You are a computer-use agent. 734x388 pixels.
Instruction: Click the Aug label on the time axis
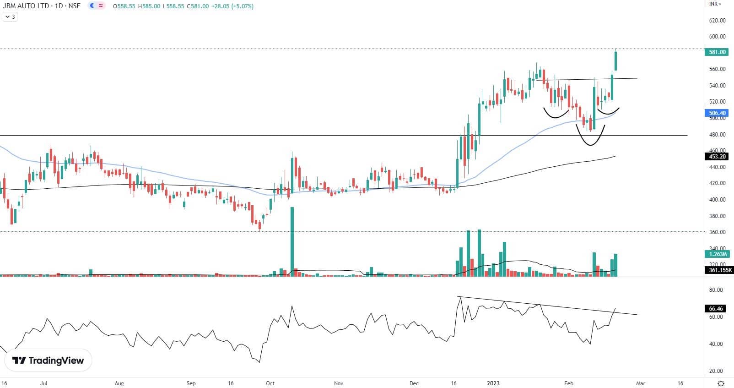coord(119,383)
